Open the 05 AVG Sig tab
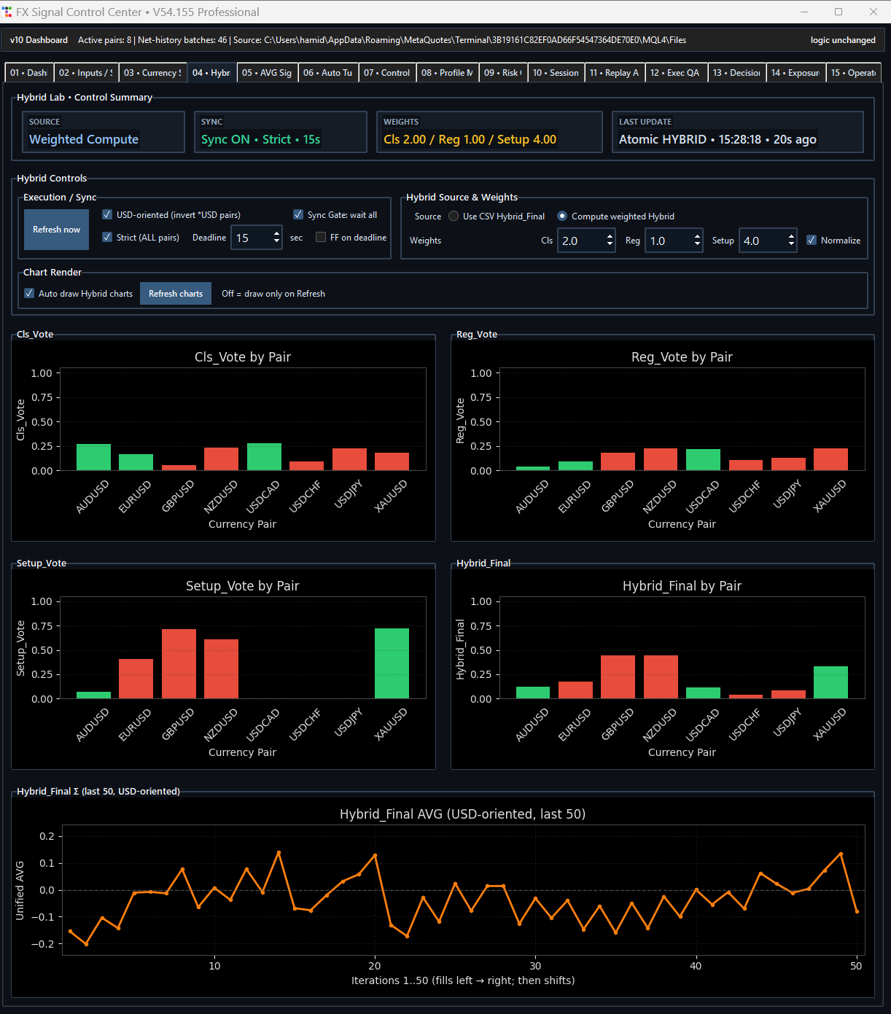The height and width of the screenshot is (1014, 891). click(267, 73)
